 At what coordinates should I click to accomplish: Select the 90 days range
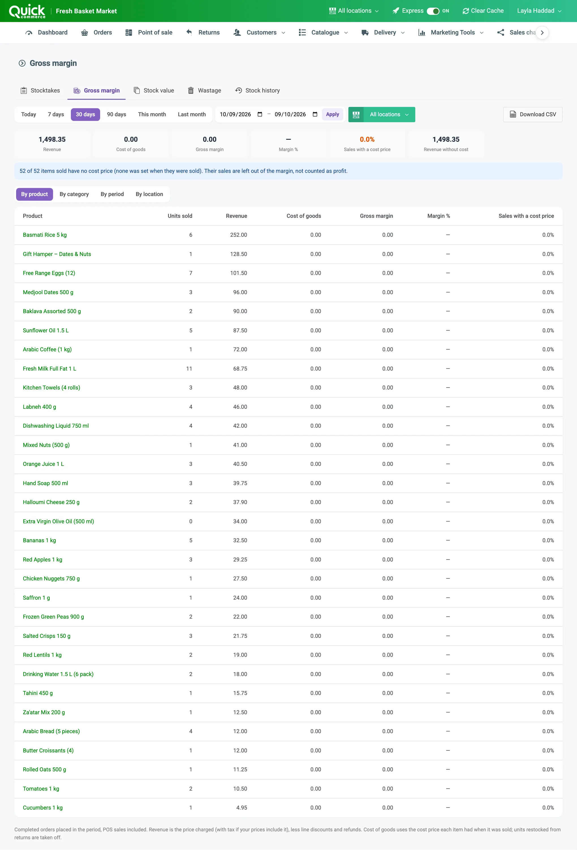coord(117,115)
